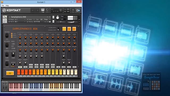Viewport: 170px width, 96px height.
Task: Click the instrument pan slider
Action: (61, 22)
